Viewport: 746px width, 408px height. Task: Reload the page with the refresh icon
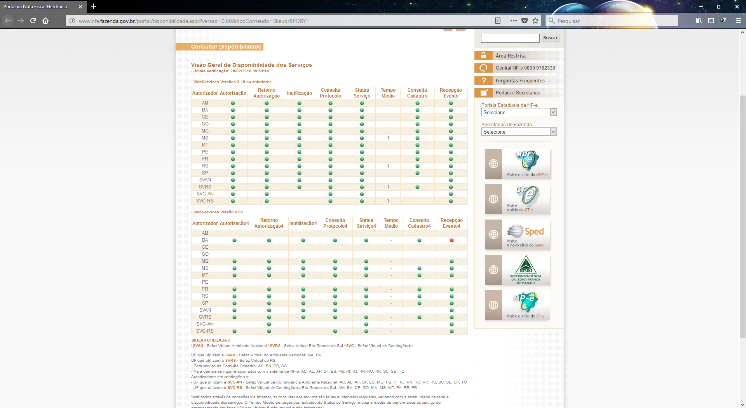pyautogui.click(x=33, y=21)
